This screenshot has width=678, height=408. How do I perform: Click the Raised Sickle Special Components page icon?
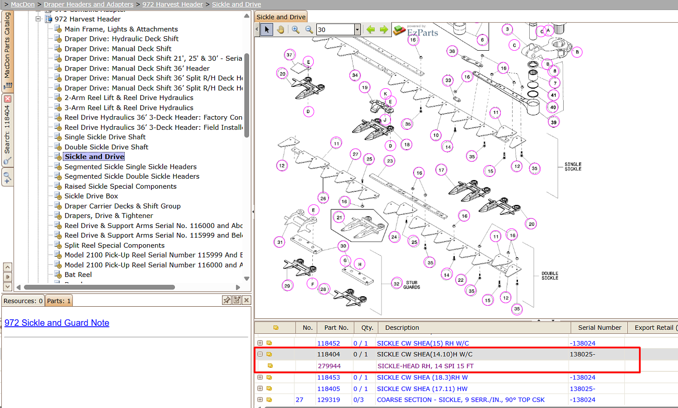coord(58,186)
